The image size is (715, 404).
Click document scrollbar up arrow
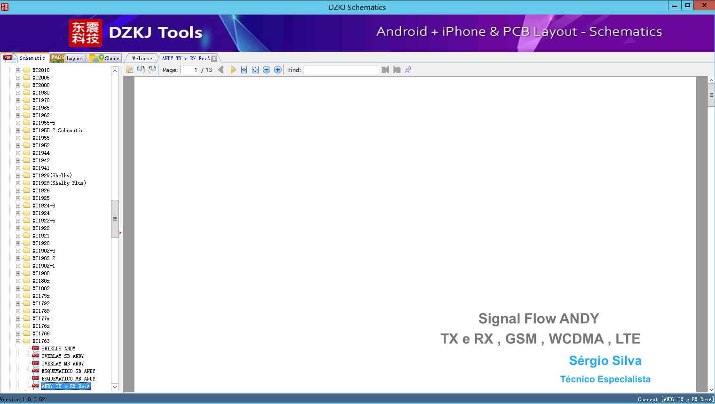point(711,80)
